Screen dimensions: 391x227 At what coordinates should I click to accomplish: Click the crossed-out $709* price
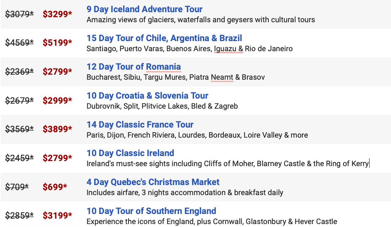pyautogui.click(x=17, y=187)
